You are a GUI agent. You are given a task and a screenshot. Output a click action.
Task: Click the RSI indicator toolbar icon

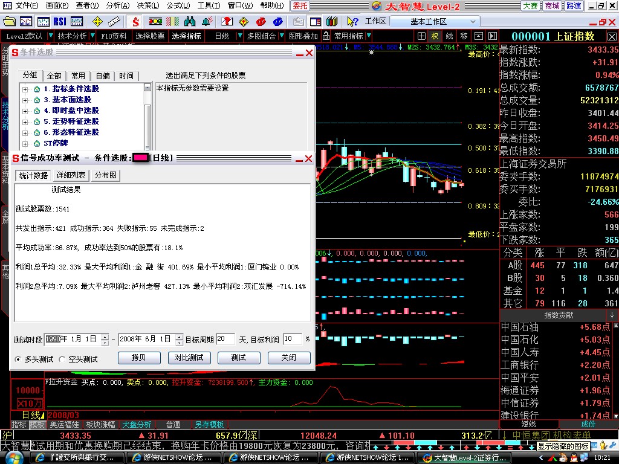59,21
